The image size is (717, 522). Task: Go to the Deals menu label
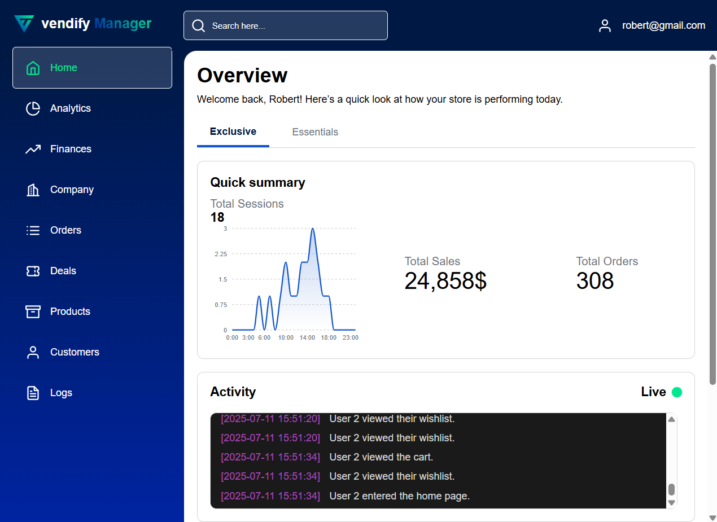click(x=63, y=271)
